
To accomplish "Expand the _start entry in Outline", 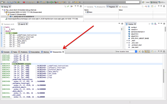I will [x=127, y=40].
